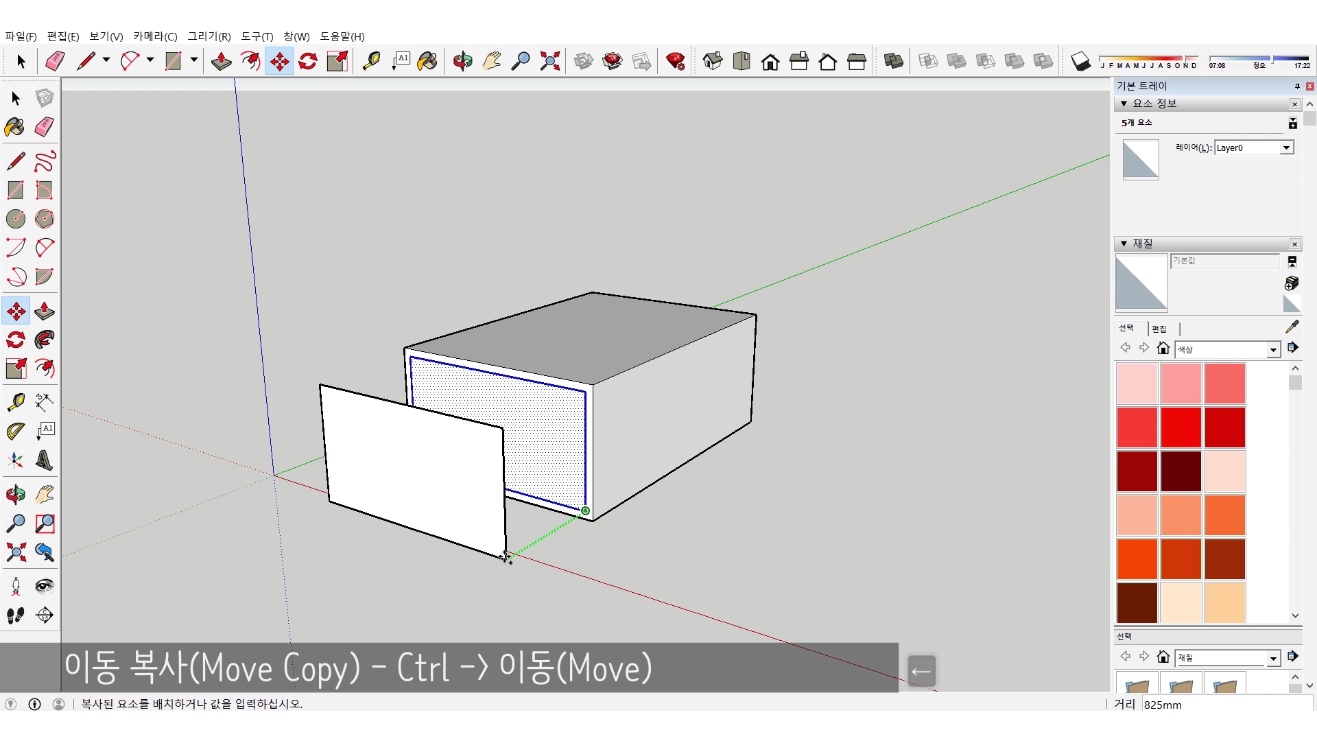Click the materials home button
1317x741 pixels.
point(1163,349)
